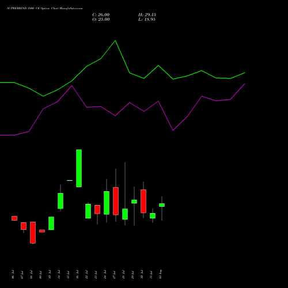Click the right end of the green line
This screenshot has height=288, width=288.
click(x=245, y=73)
